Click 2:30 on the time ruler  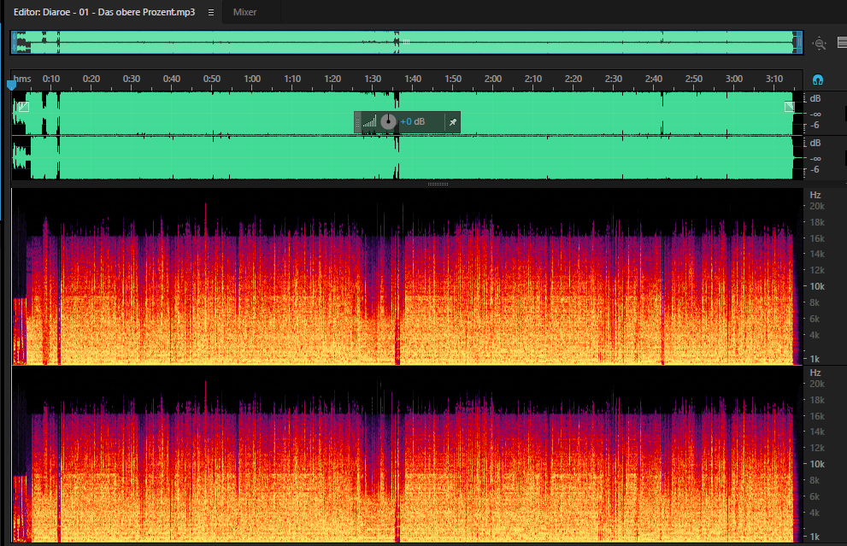coord(613,79)
